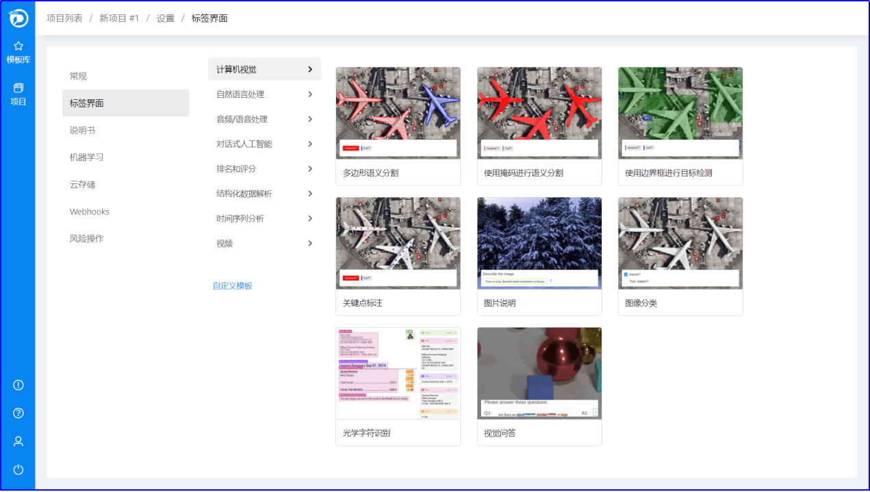This screenshot has height=492, width=870.
Task: Choose the 多边形语义分割 template thumbnail
Action: point(398,113)
